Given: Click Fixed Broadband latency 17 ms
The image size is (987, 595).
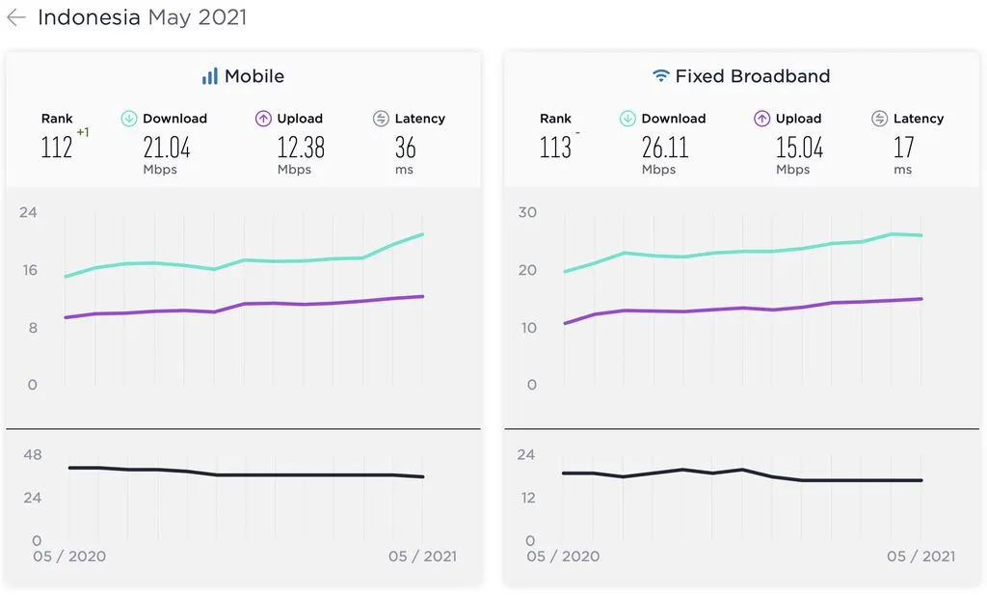Looking at the screenshot, I should click(x=903, y=148).
